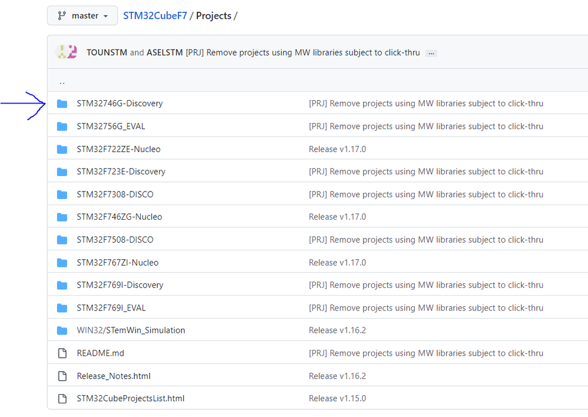Open the STM32F769I_EVAL folder
588x417 pixels.
point(111,308)
